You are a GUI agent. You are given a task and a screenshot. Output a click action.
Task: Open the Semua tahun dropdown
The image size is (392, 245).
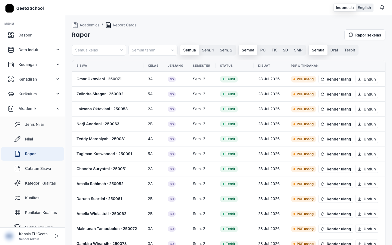(x=153, y=50)
